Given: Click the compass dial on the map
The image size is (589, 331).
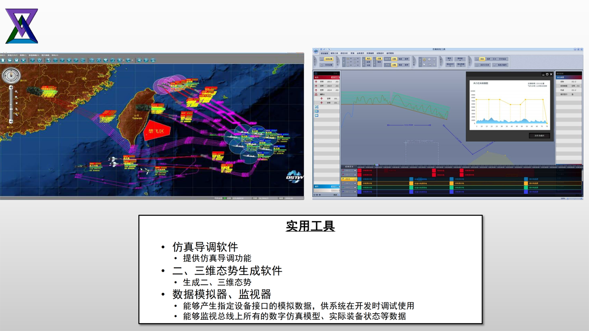Looking at the screenshot, I should coord(11,76).
